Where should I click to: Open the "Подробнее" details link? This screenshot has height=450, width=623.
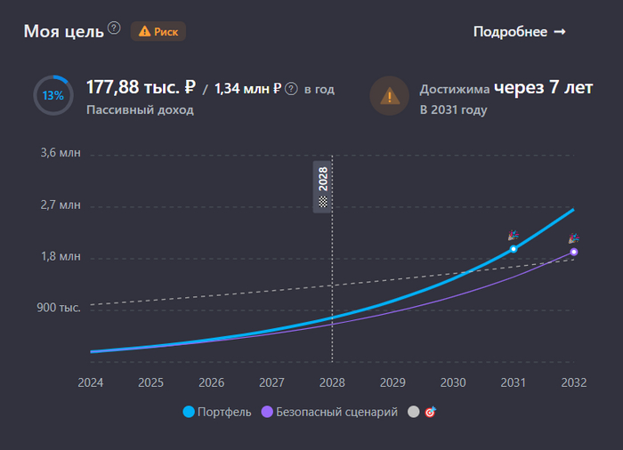tap(519, 32)
